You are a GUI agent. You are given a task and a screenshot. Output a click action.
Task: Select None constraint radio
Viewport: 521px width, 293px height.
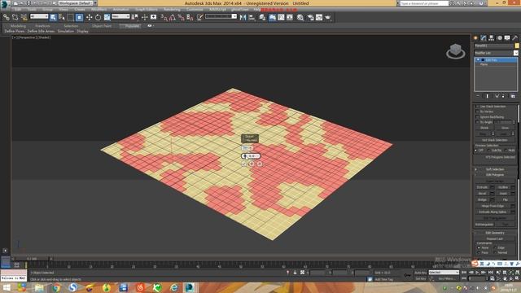click(479, 247)
